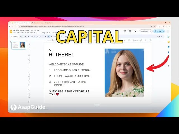
Task: Expand the Share options dropdown arrow
Action: tap(163, 31)
